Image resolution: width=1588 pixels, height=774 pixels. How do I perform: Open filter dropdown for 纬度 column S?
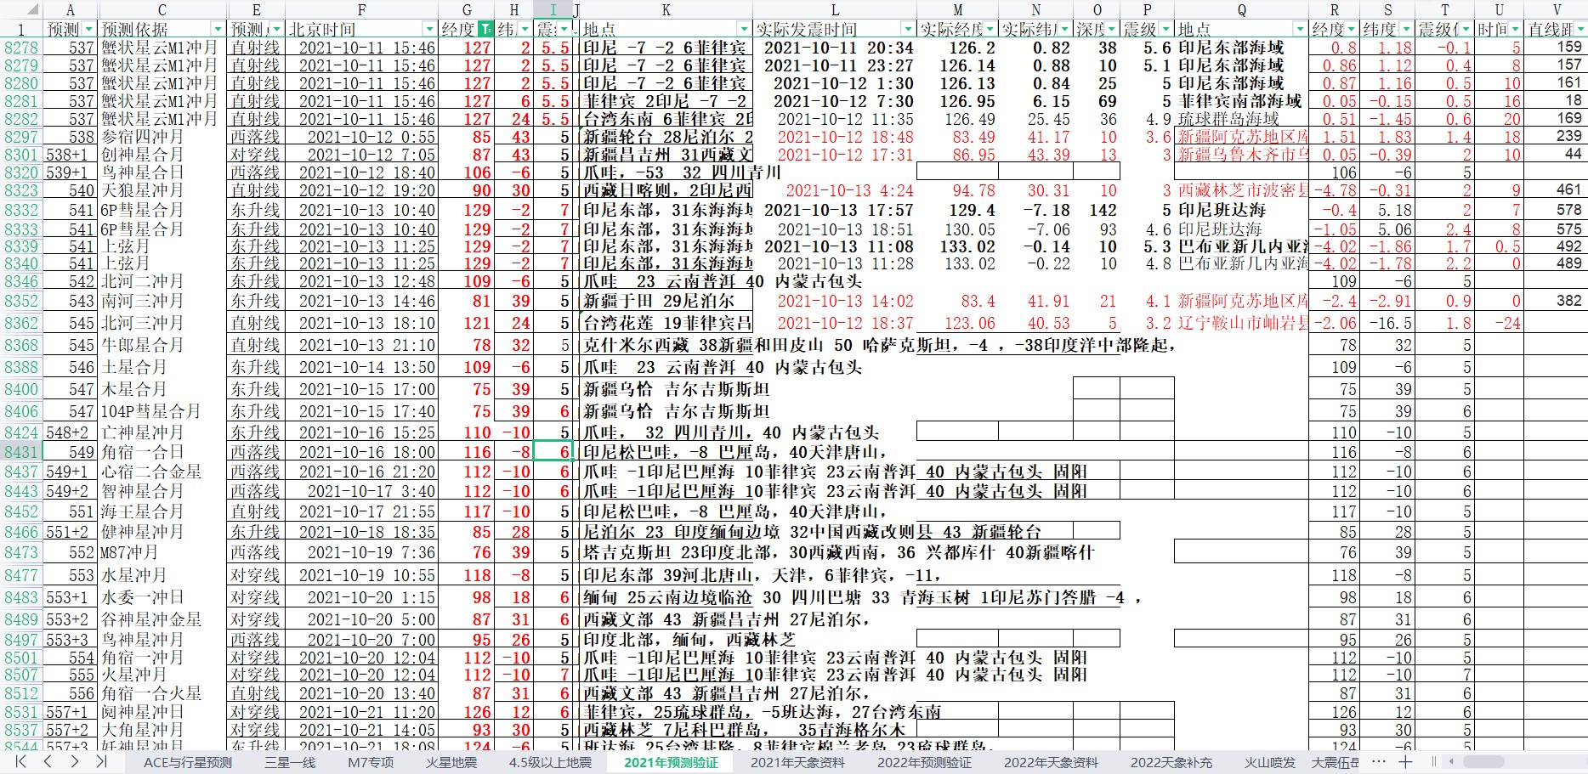pos(1406,29)
